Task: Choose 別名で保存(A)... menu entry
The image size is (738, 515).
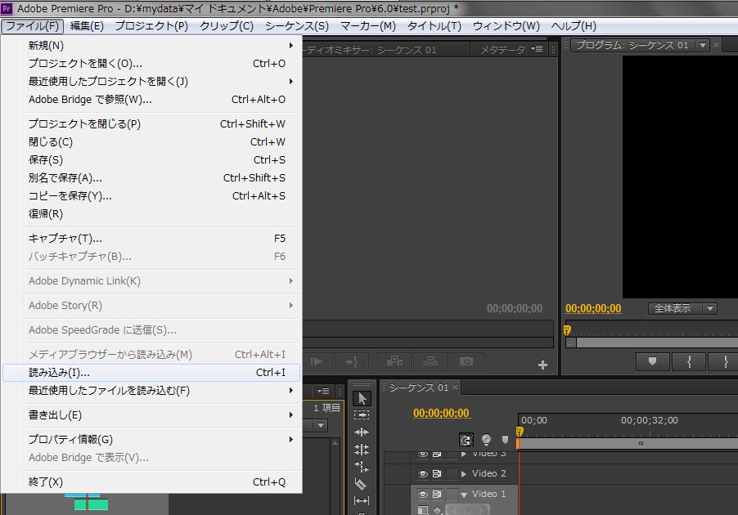Action: [151, 177]
